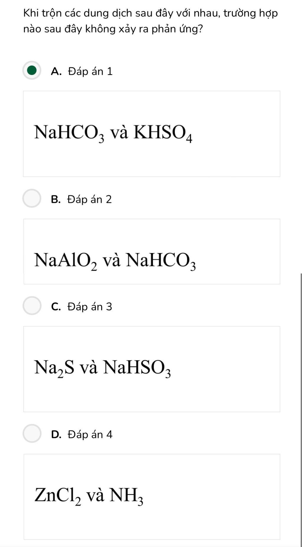This screenshot has height=547, width=302.
Task: Choose the radio button beside Đáp án 2
Action: pos(32,198)
